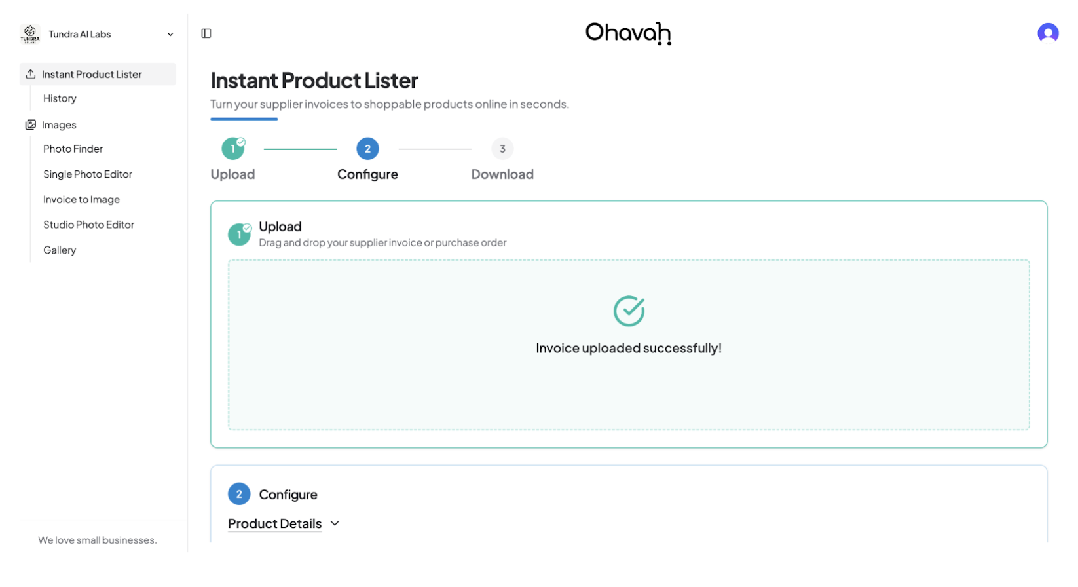
Task: Click the Ohavah logo
Action: 628,33
